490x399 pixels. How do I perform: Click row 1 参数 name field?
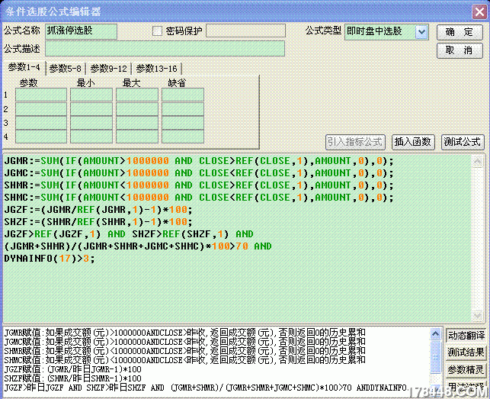click(41, 95)
